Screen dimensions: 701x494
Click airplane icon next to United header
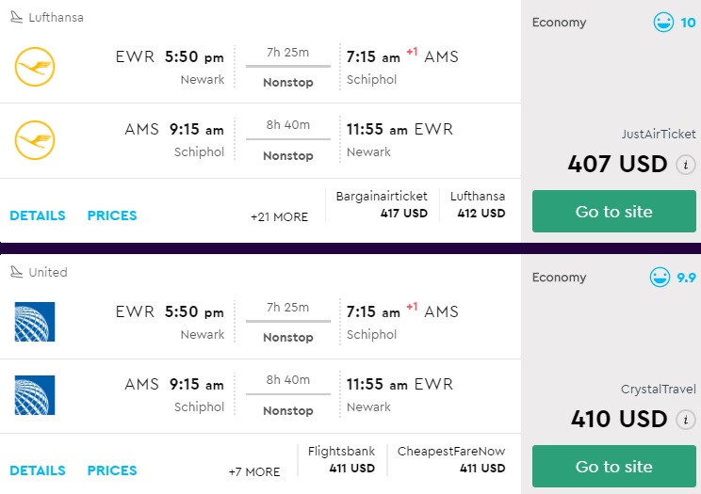click(16, 272)
